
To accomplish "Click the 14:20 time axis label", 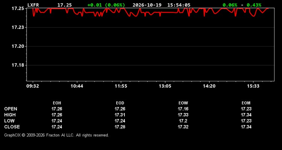I will pos(209,86).
